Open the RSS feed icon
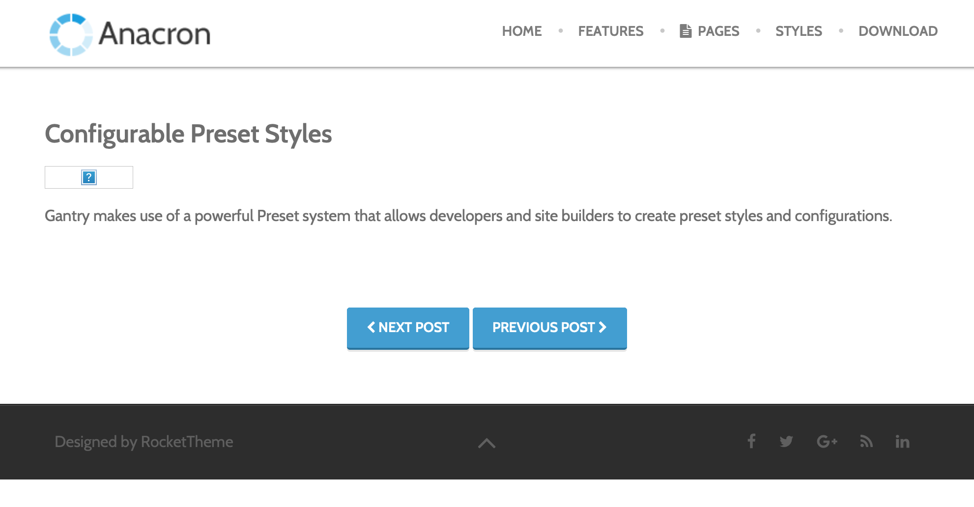Viewport: 974px width, 507px height. pyautogui.click(x=866, y=441)
